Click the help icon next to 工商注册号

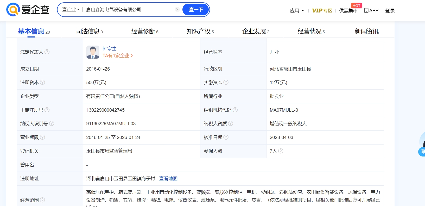click(x=47, y=110)
